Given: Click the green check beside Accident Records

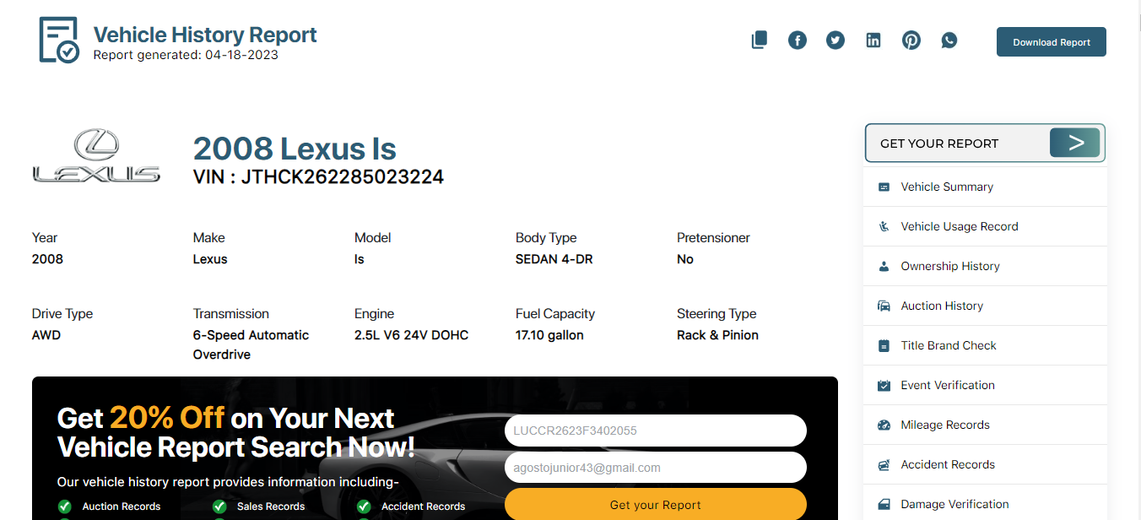Looking at the screenshot, I should click(364, 506).
